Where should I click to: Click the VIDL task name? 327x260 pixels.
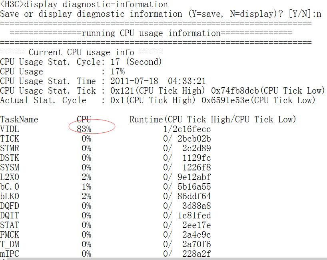(x=10, y=129)
